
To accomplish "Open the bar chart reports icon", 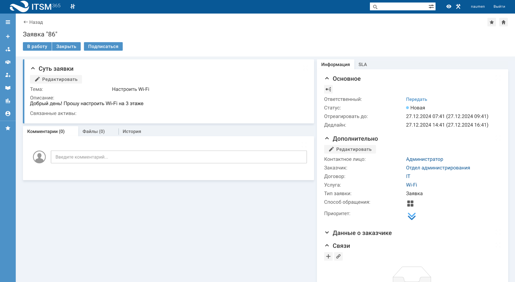I will click(x=8, y=101).
